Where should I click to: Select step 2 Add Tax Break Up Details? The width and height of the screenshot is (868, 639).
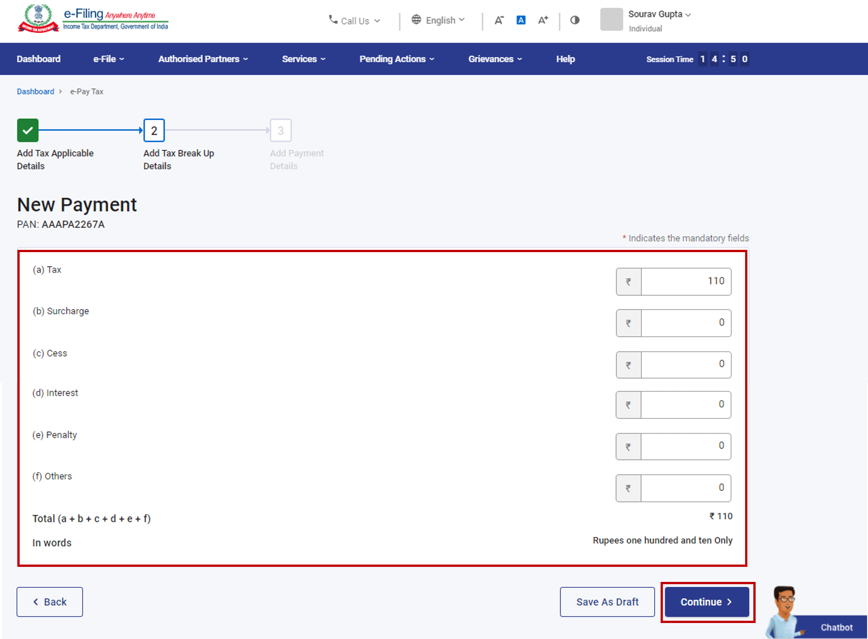click(x=154, y=130)
